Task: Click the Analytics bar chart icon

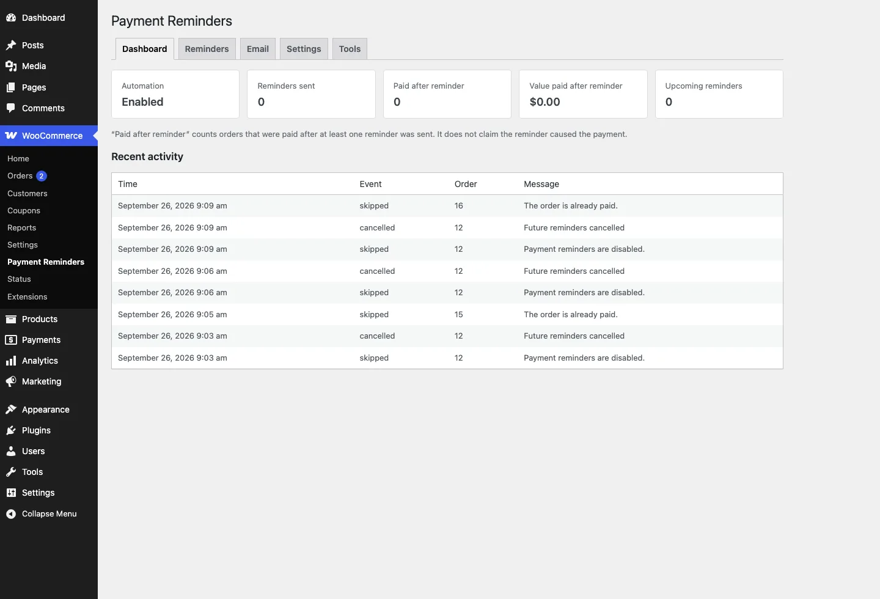Action: tap(11, 361)
